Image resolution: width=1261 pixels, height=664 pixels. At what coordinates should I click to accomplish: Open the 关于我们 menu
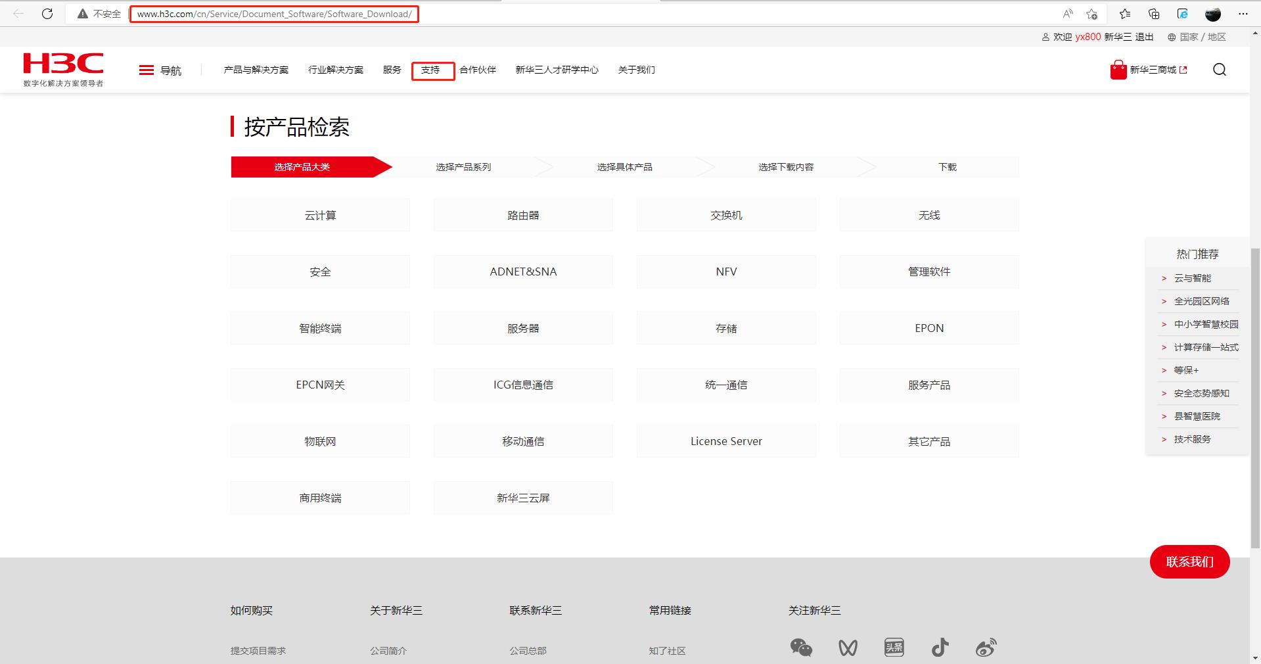(x=636, y=70)
